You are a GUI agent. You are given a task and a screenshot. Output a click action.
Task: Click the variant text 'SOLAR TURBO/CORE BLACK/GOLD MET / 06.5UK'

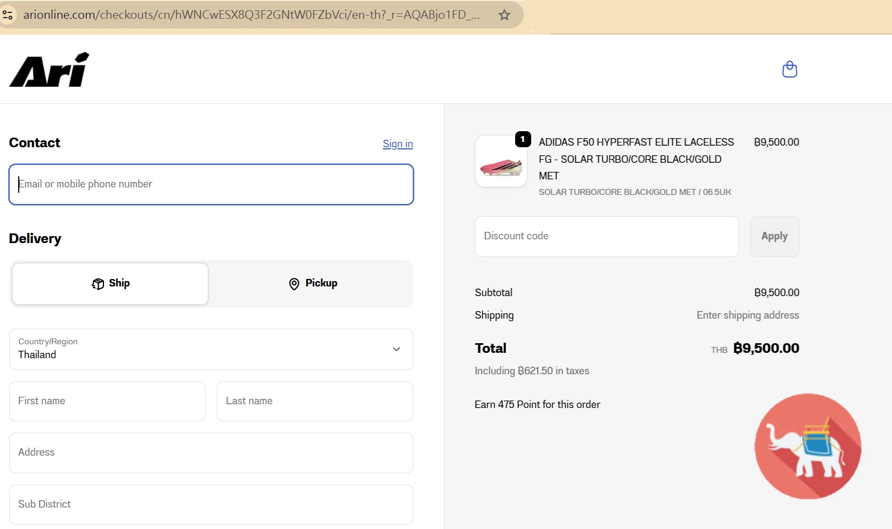[x=635, y=192]
